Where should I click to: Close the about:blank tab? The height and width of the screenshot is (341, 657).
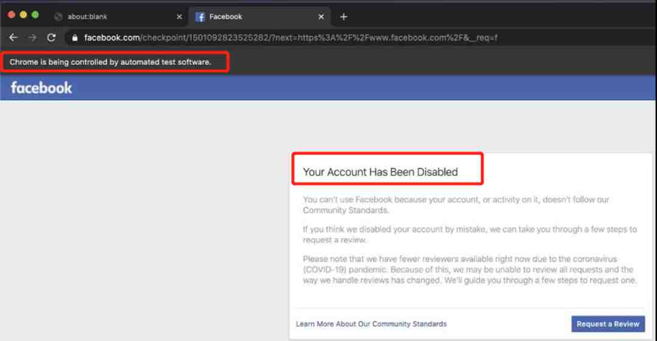point(179,17)
